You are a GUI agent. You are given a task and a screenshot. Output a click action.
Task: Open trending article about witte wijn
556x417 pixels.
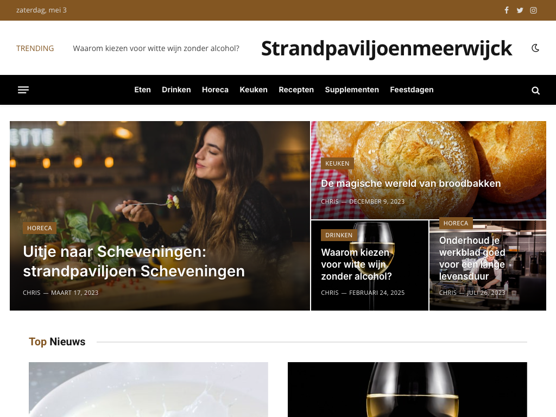coord(156,48)
